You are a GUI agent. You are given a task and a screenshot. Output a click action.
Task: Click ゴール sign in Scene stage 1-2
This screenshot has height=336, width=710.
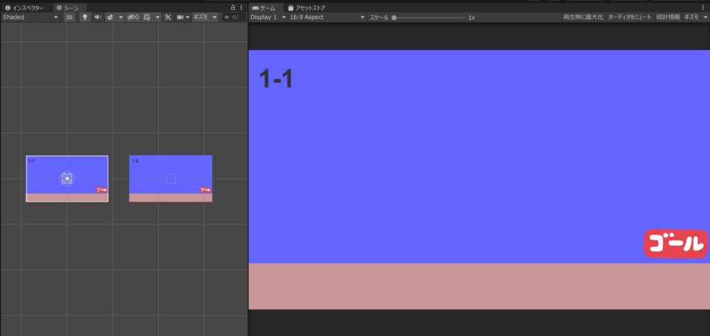point(205,190)
